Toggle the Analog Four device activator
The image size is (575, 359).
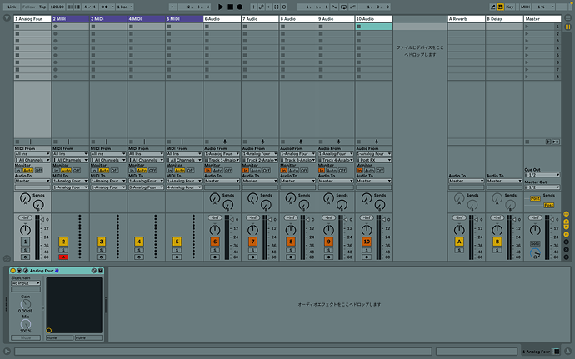click(x=14, y=272)
